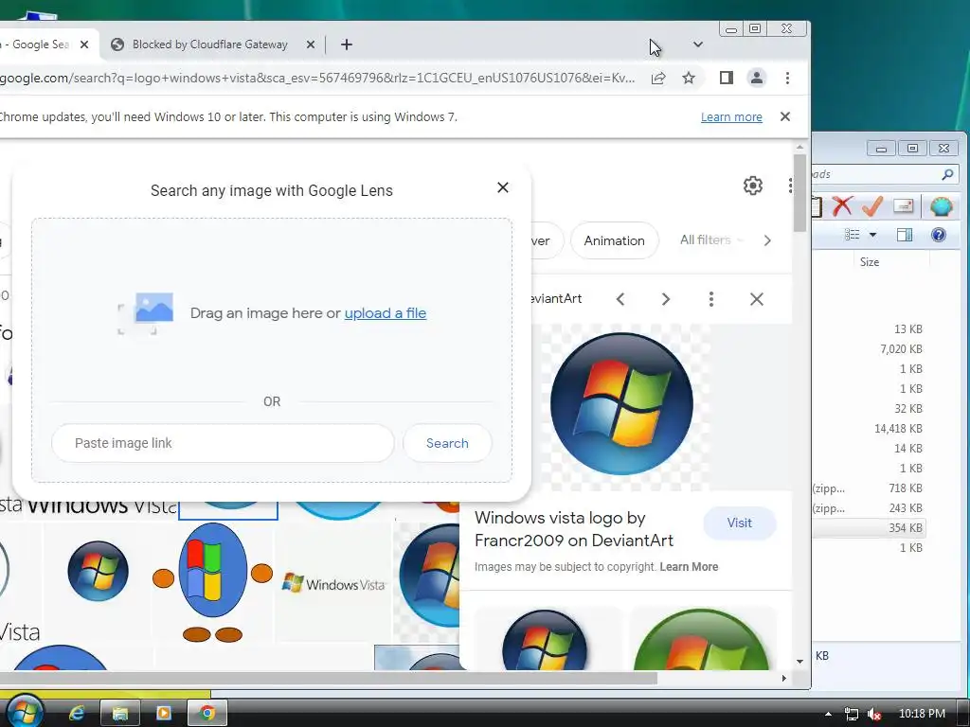Viewport: 970px width, 727px height.
Task: Close the Google Search tab
Action: point(84,44)
